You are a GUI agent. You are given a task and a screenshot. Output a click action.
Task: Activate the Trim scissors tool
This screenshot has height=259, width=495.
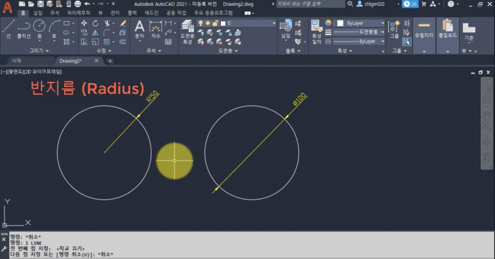pyautogui.click(x=107, y=23)
